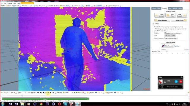This screenshot has height=106, width=190.
Task: Click the green Take 1 timeline bar
Action: [x=46, y=99]
